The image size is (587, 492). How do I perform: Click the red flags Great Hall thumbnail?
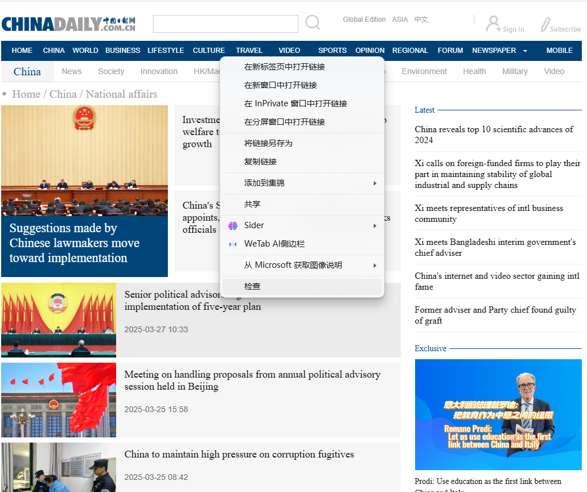59,400
